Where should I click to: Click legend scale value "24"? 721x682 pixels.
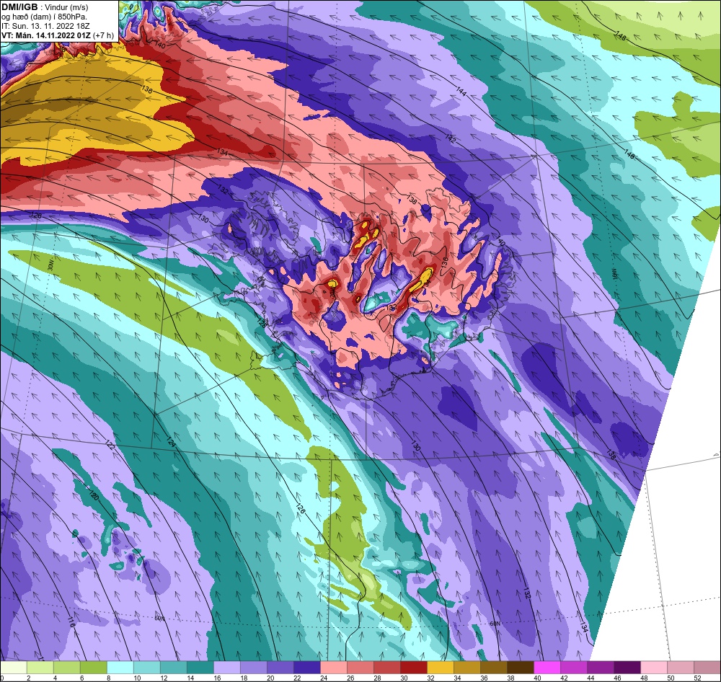coord(324,678)
